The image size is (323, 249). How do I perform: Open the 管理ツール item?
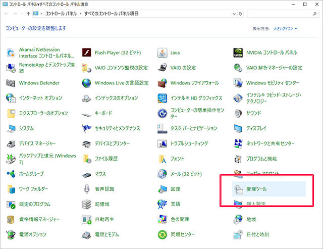256,189
